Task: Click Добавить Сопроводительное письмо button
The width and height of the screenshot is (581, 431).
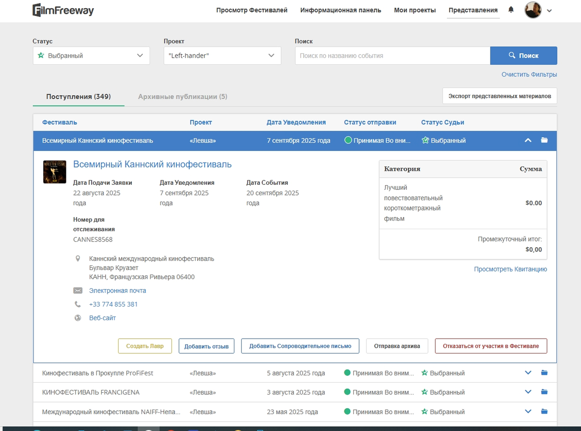Action: tap(300, 346)
